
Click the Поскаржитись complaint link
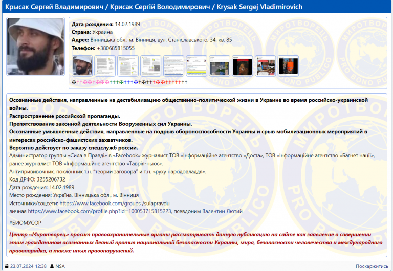click(x=372, y=266)
